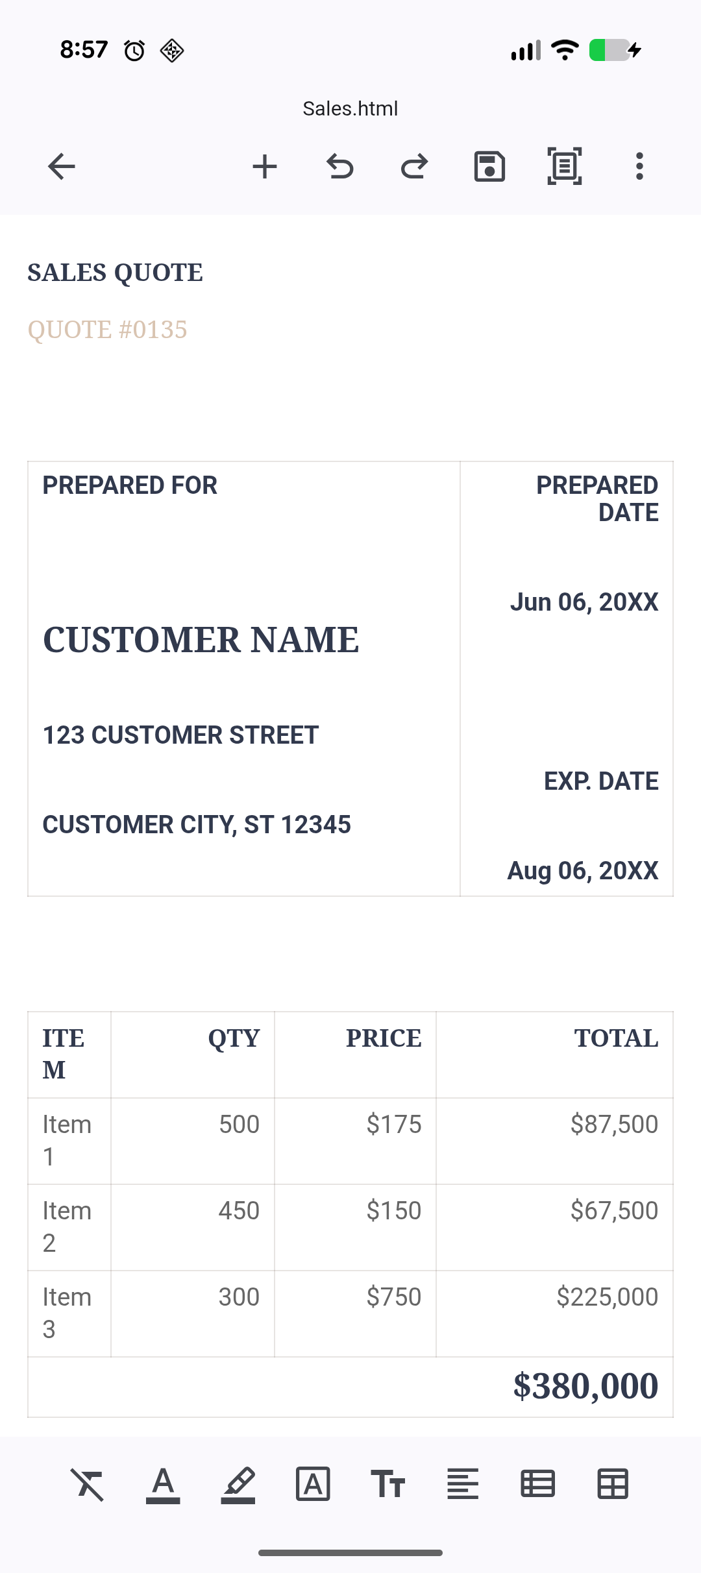
Task: Tap the plus insert icon
Action: [x=265, y=167]
